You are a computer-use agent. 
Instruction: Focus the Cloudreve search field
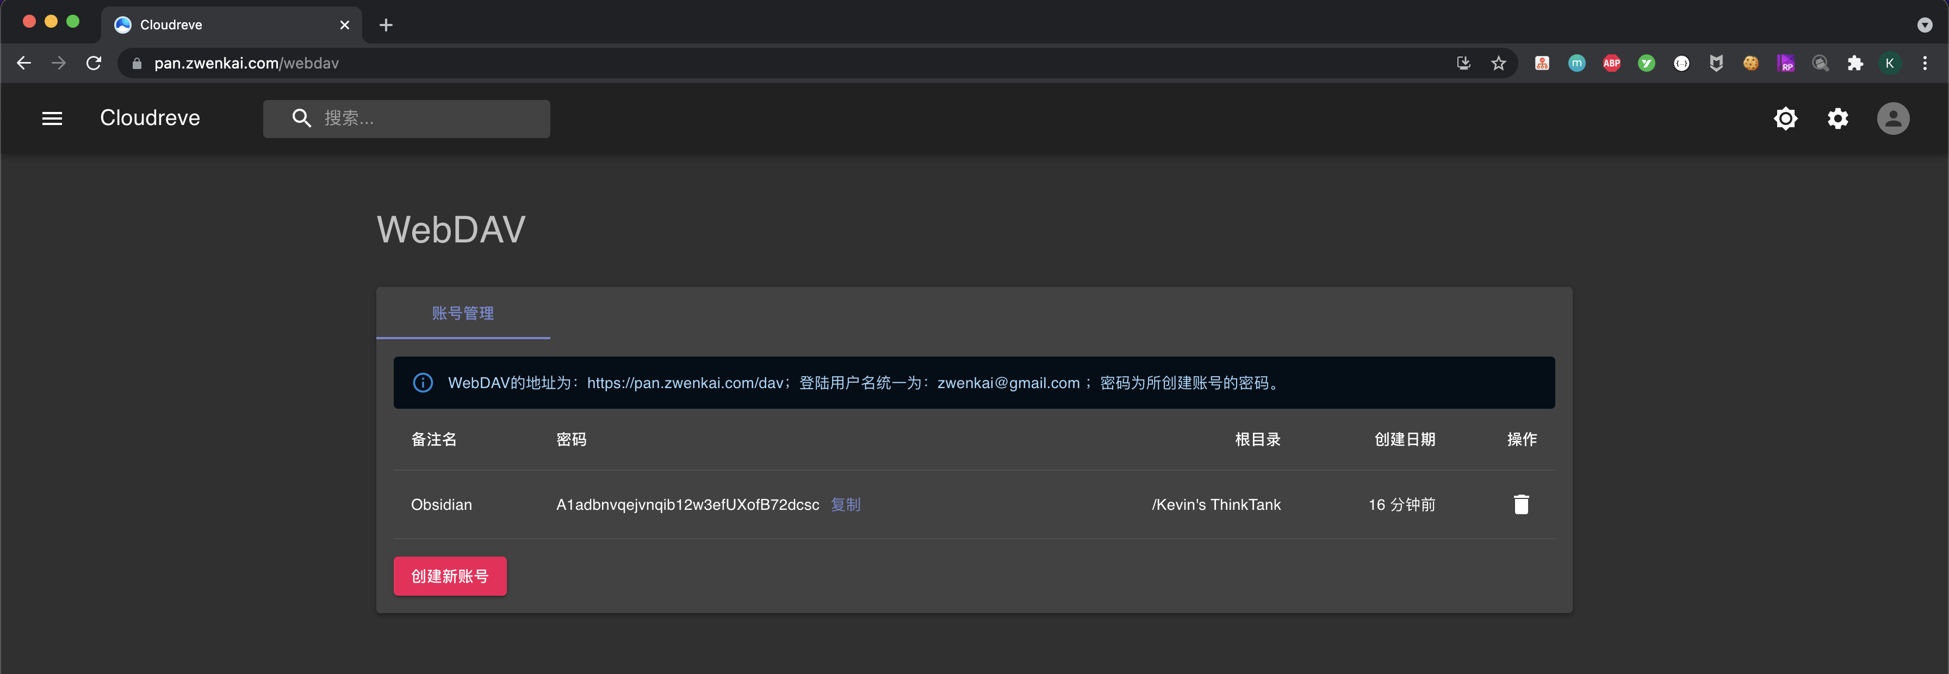click(406, 118)
